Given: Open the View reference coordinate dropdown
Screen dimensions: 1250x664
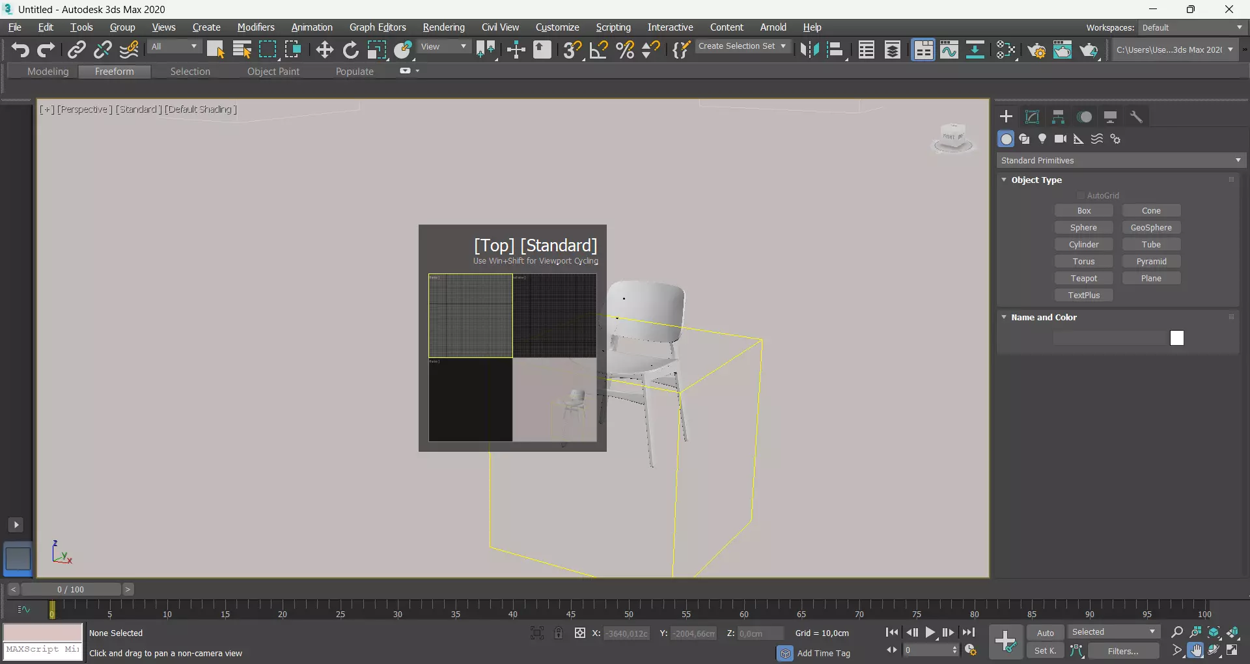Looking at the screenshot, I should pos(444,47).
